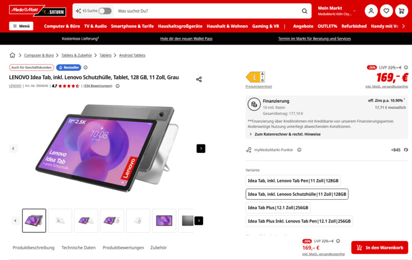This screenshot has height=260, width=412.
Task: Click the Bestseller badge
Action: pos(69,68)
